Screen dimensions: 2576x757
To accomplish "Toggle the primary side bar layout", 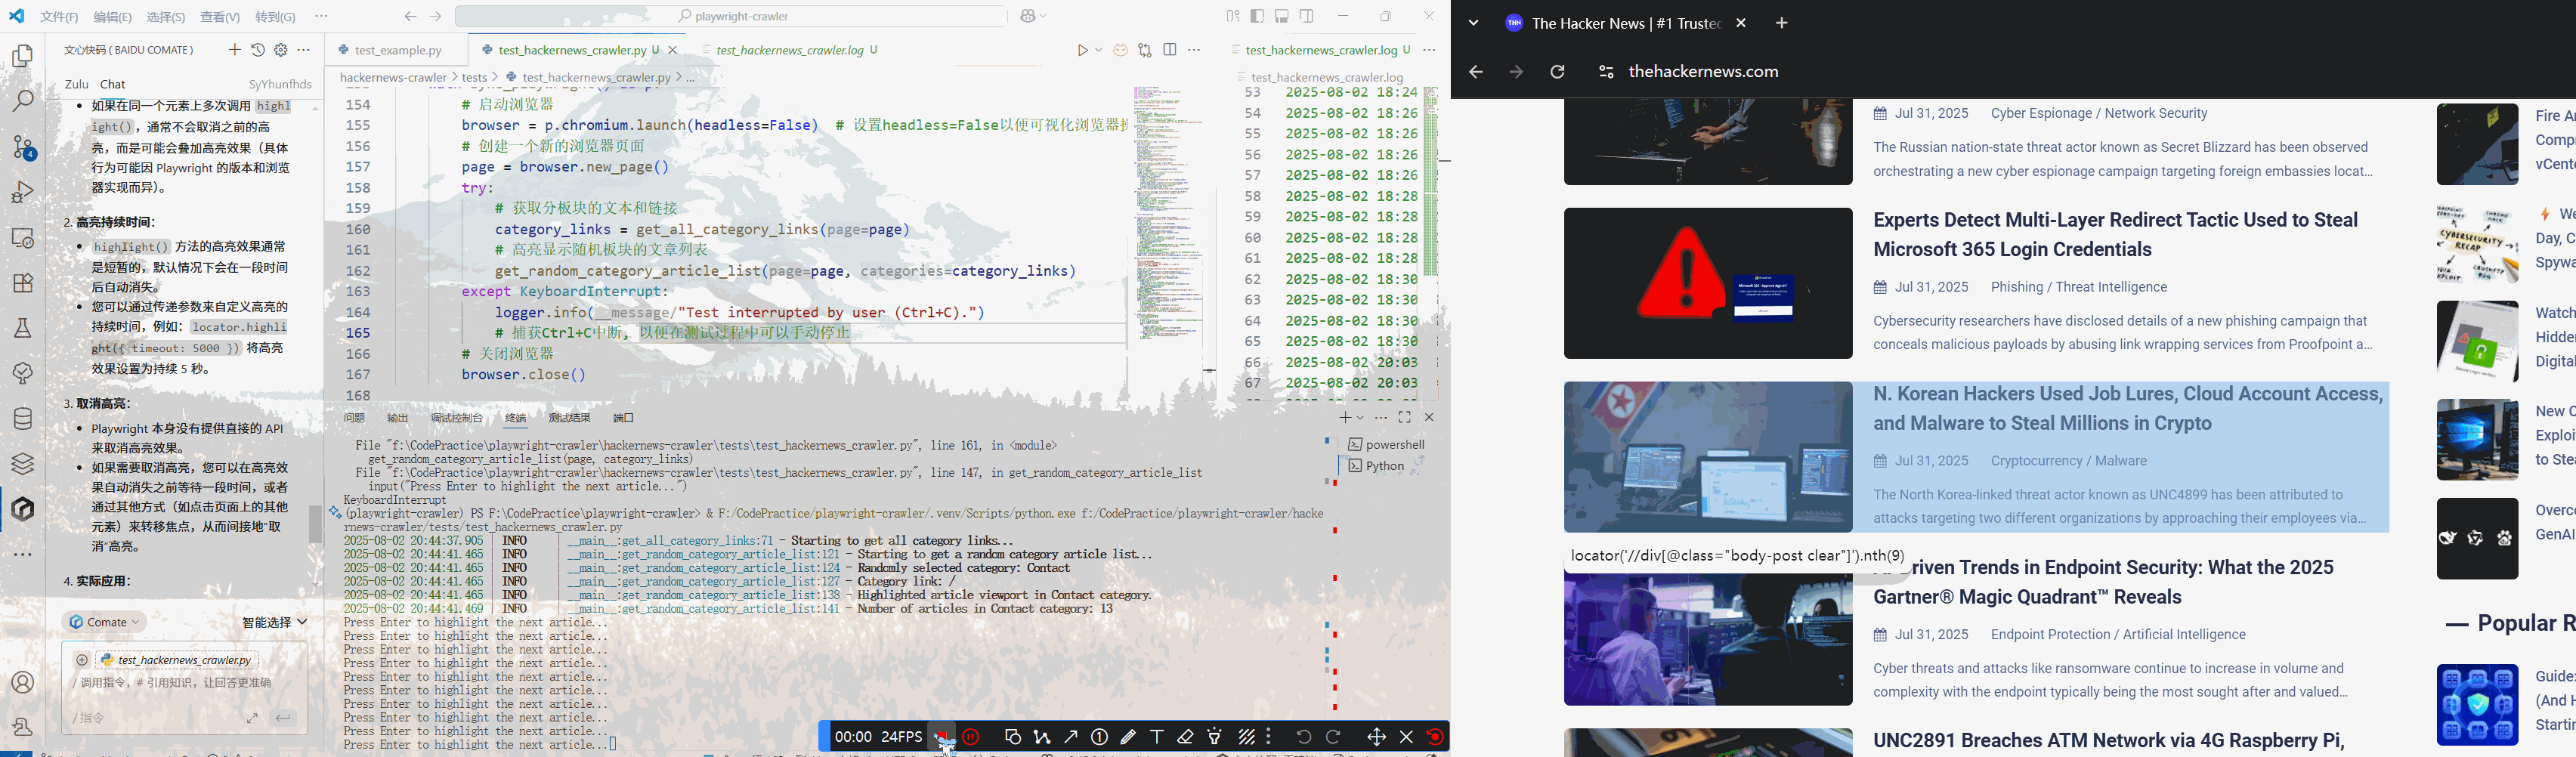I will (x=1257, y=16).
